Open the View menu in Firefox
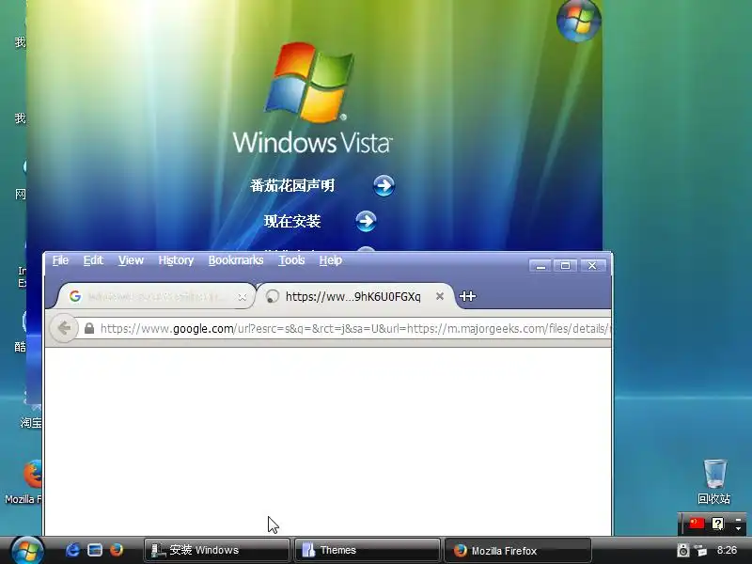The height and width of the screenshot is (564, 752). pos(131,260)
